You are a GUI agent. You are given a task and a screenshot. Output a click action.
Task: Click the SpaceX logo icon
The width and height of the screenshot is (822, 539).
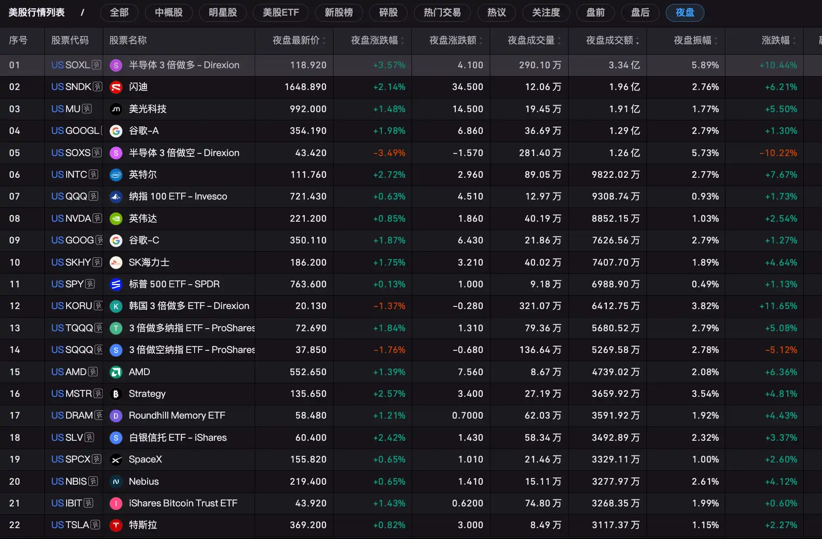tap(116, 459)
